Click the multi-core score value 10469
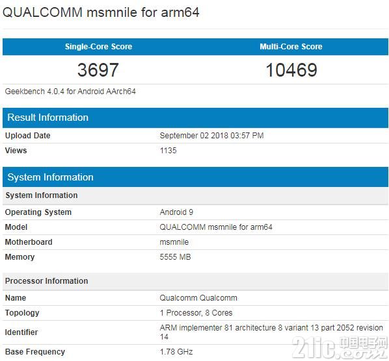The image size is (389, 361). (x=291, y=70)
